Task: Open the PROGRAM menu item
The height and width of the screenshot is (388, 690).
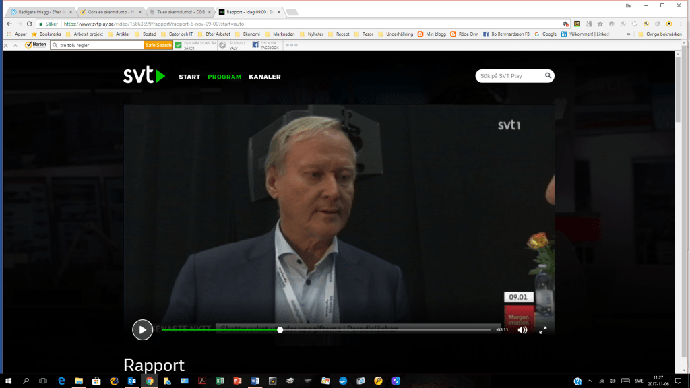Action: [x=224, y=77]
